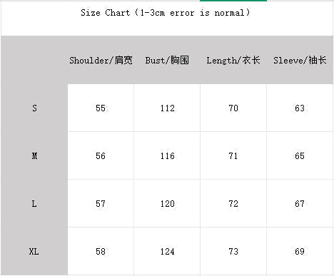
Task: Select the Shoulder column header
Action: 101,60
